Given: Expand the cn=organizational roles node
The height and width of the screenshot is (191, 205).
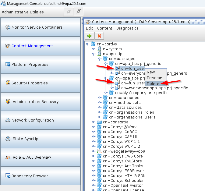Looking at the screenshot, I should click(100, 112).
